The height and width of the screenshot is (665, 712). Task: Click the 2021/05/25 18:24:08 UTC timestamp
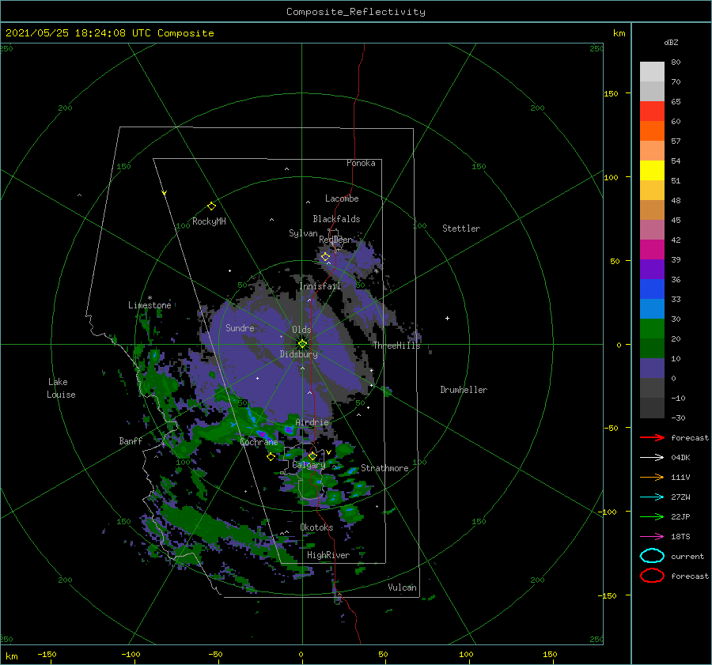tap(78, 33)
